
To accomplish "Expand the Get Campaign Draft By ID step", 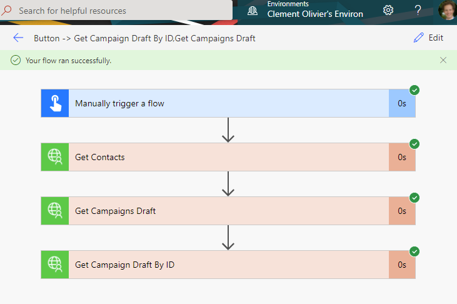I will click(228, 265).
